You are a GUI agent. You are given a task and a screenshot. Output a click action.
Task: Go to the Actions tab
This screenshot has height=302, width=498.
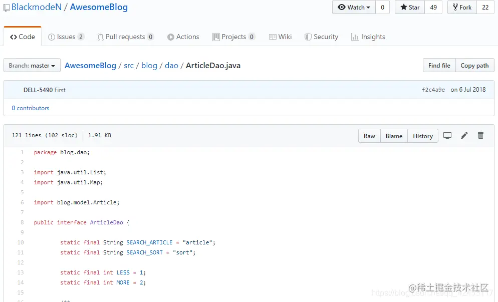[183, 37]
